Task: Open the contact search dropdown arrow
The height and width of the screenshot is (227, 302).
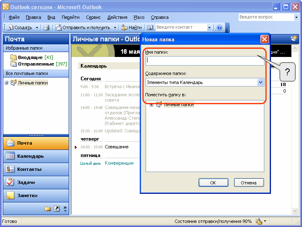Action: [209, 27]
